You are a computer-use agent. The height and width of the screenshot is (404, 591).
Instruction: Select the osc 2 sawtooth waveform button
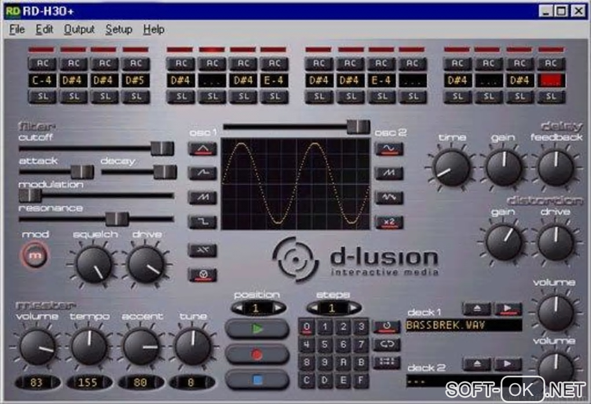tap(389, 173)
